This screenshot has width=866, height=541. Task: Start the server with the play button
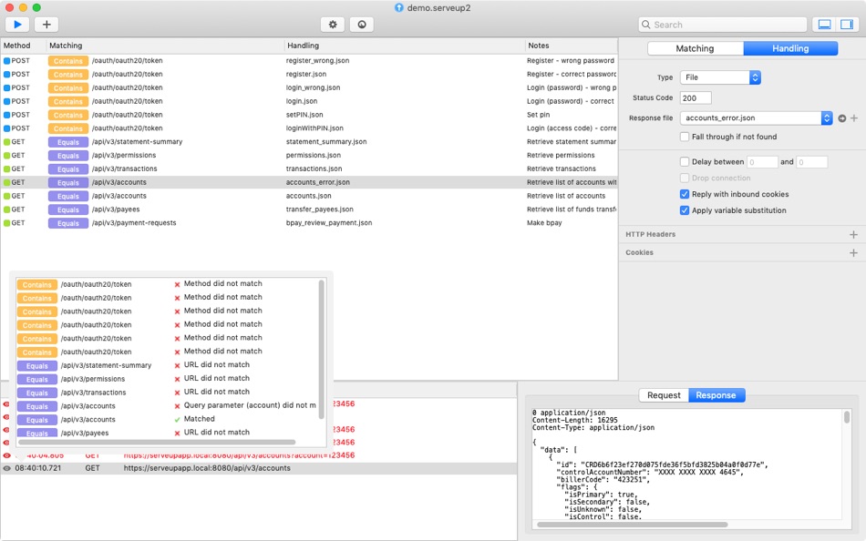tap(17, 25)
